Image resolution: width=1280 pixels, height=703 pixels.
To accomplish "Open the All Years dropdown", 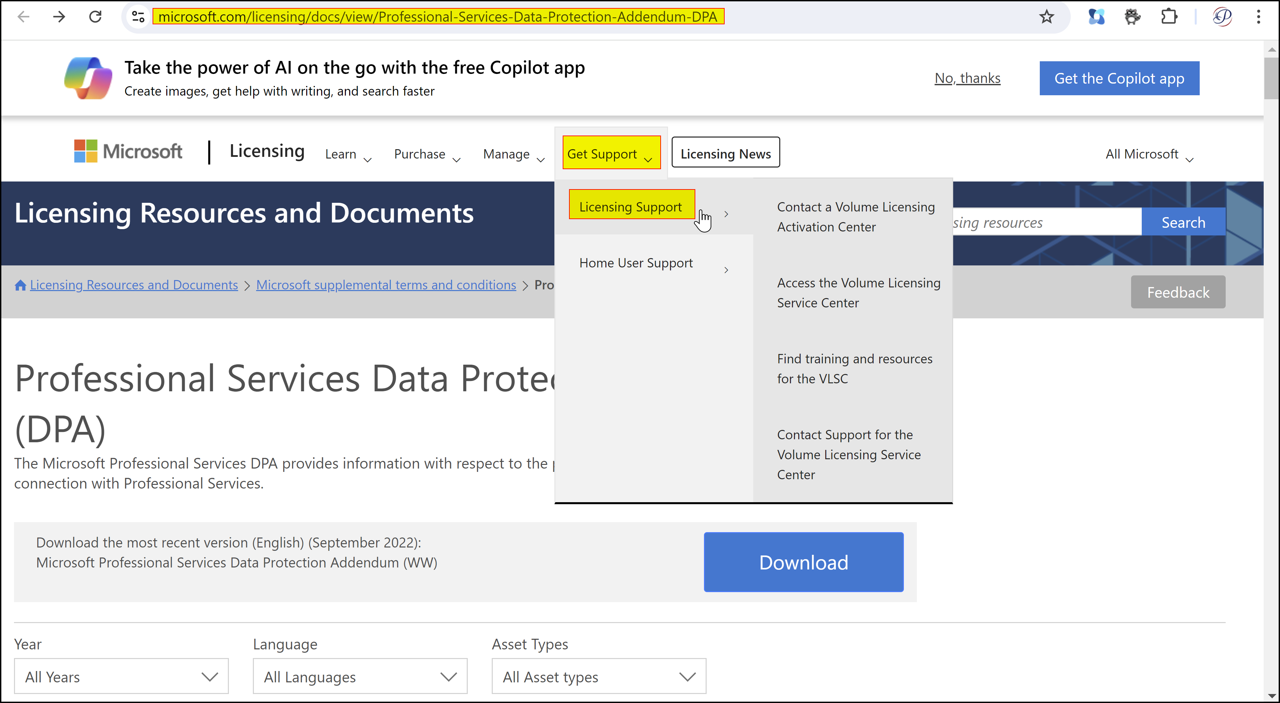I will pos(121,676).
